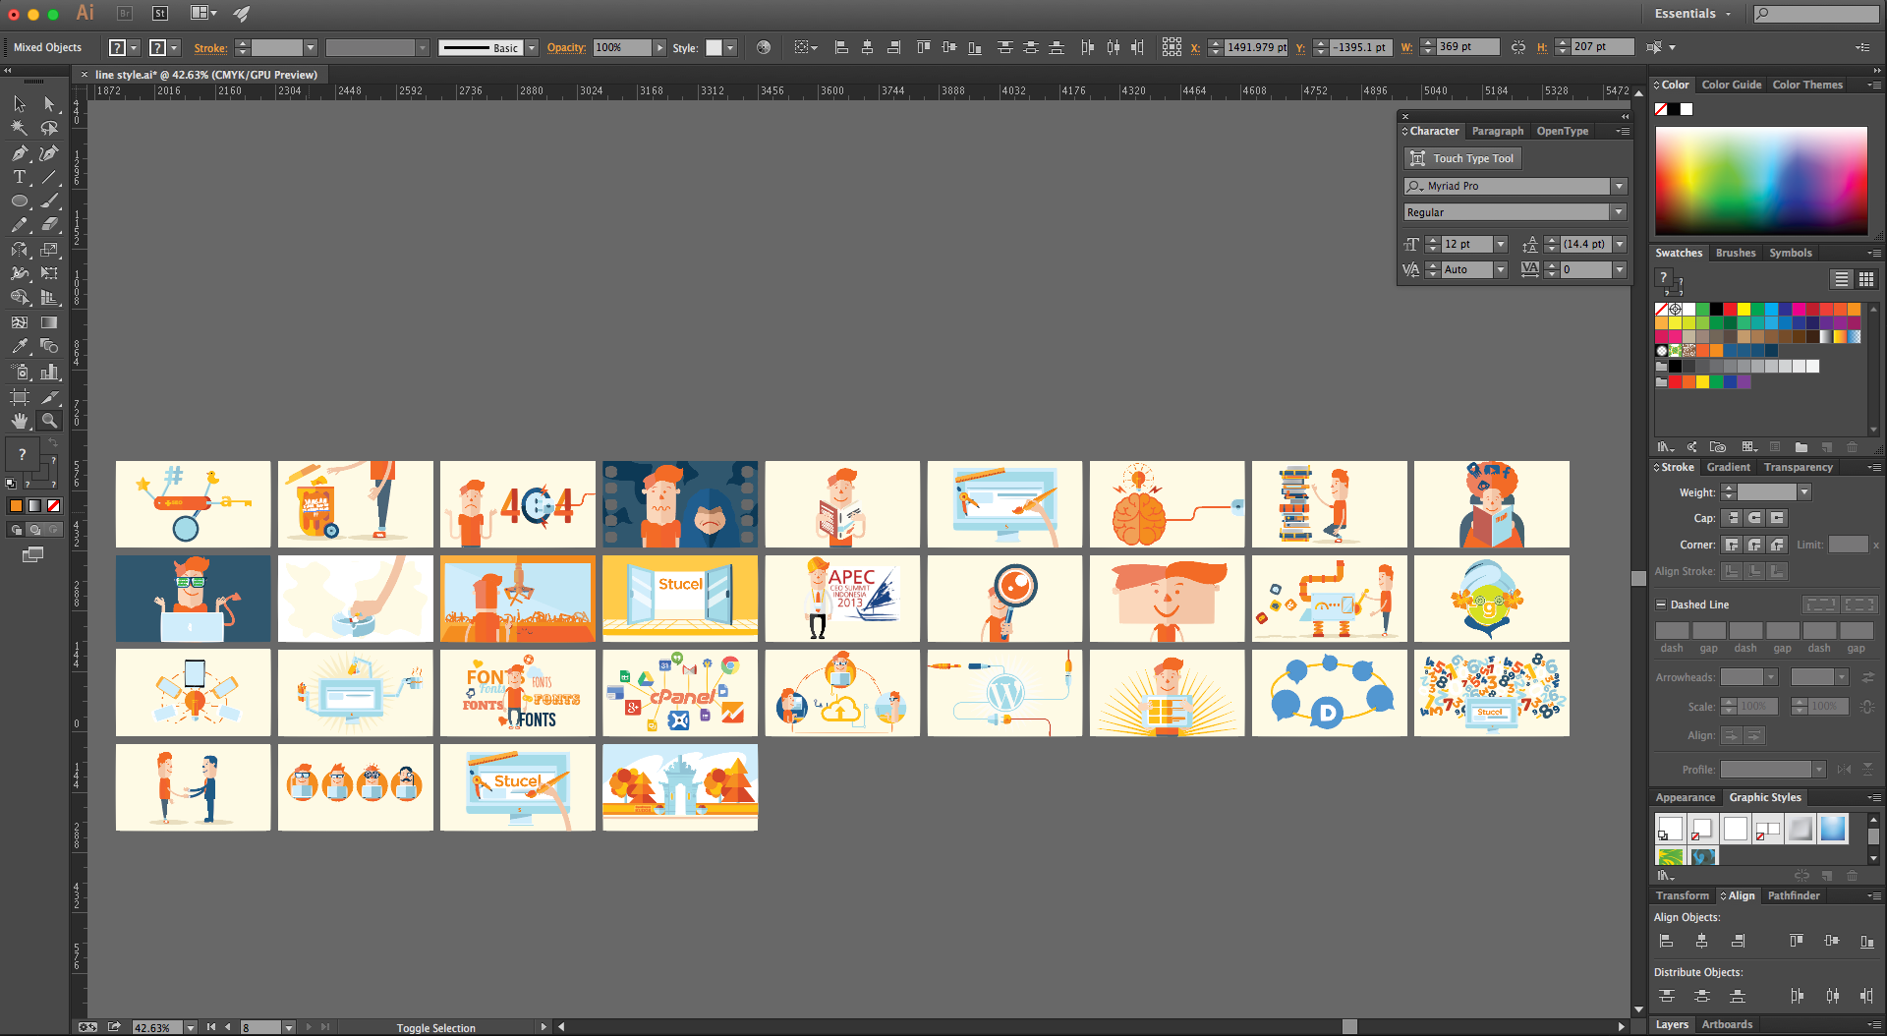
Task: Select the Mesh tool
Action: 20,321
